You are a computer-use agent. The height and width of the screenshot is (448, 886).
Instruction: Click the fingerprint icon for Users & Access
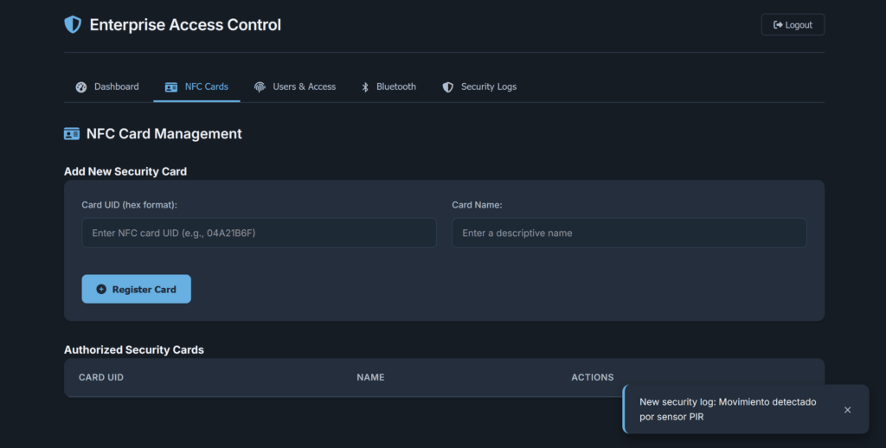click(x=260, y=87)
